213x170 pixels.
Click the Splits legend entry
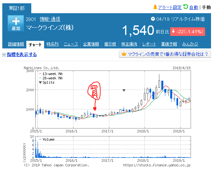(x=47, y=82)
